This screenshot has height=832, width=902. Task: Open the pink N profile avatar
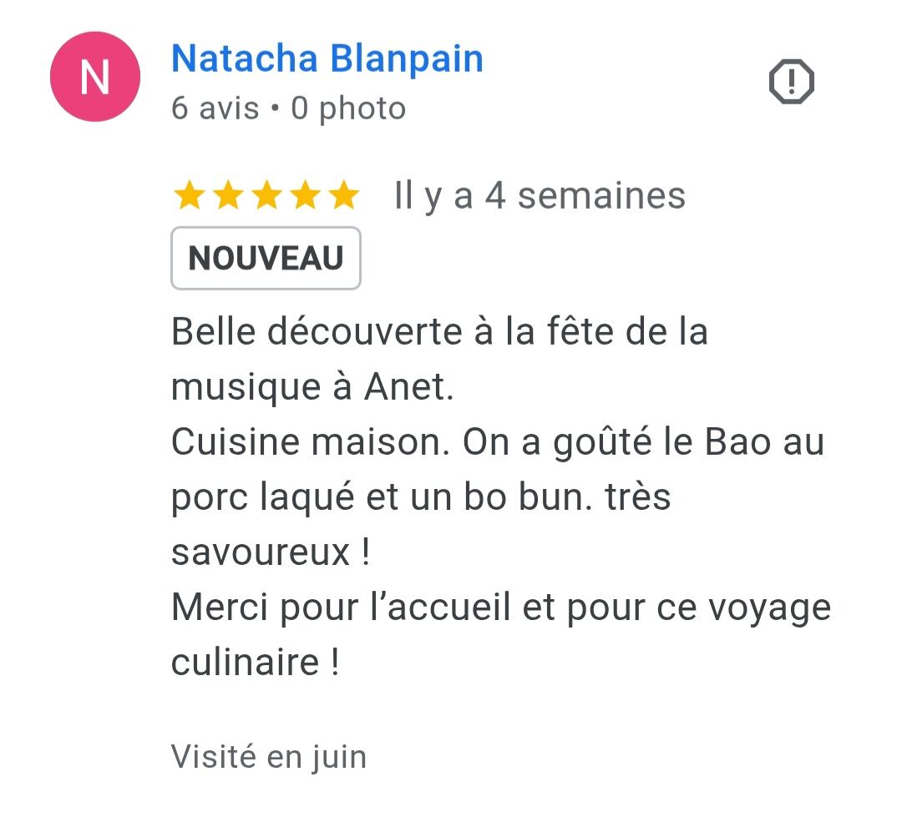pos(95,77)
